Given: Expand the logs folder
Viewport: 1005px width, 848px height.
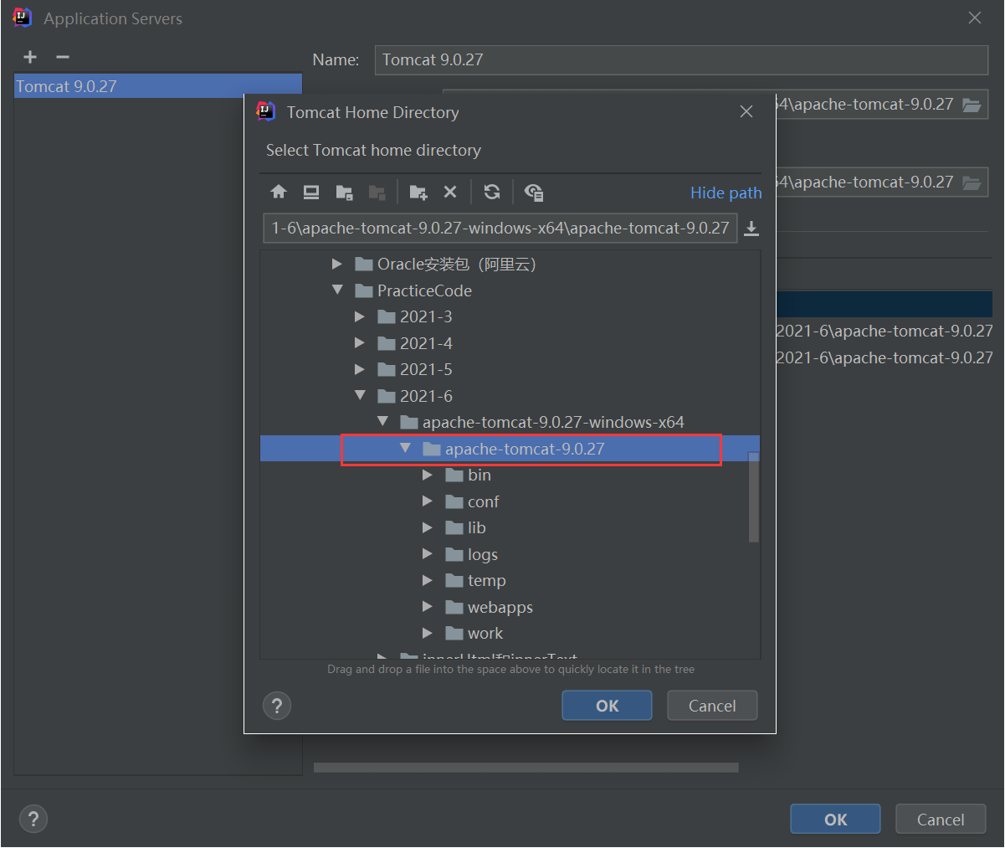Looking at the screenshot, I should point(428,554).
